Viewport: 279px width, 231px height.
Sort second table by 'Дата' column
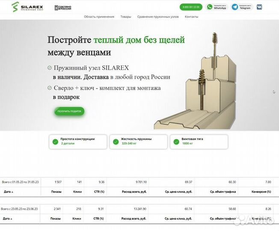[x=8, y=219]
